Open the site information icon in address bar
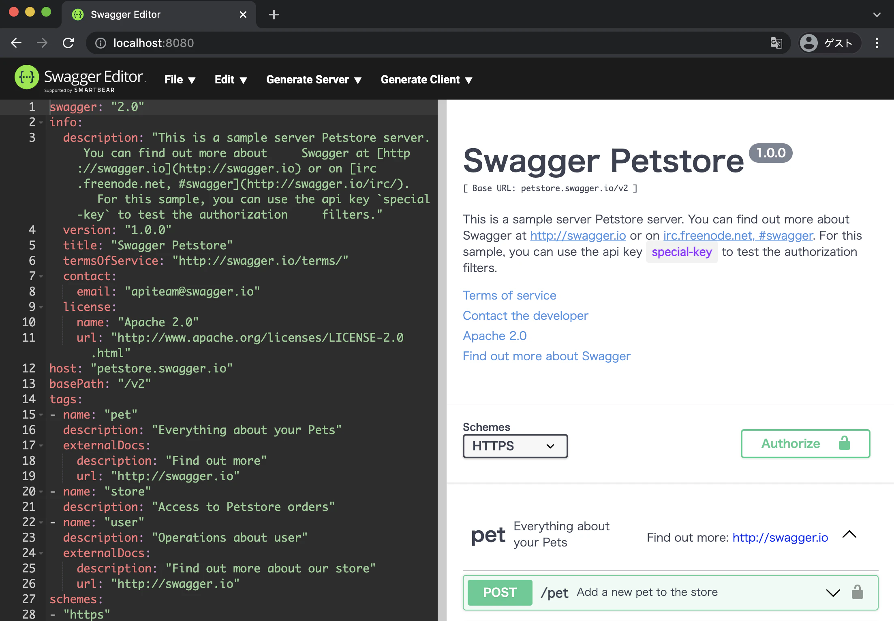Viewport: 894px width, 621px height. 101,43
